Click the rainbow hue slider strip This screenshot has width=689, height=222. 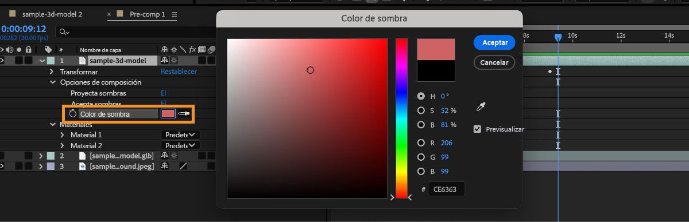click(x=401, y=118)
